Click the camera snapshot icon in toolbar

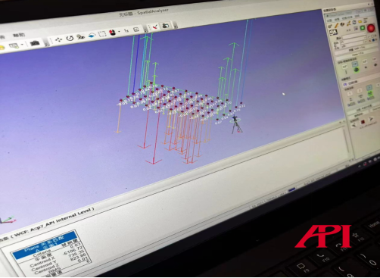35,43
